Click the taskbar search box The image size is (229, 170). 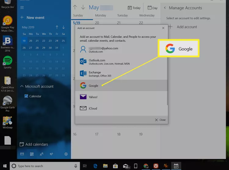(x=45, y=166)
